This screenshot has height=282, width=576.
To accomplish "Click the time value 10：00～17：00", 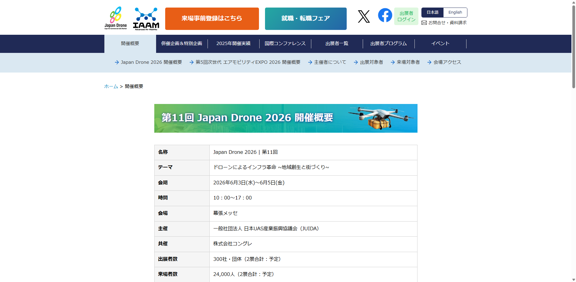I will (x=232, y=198).
